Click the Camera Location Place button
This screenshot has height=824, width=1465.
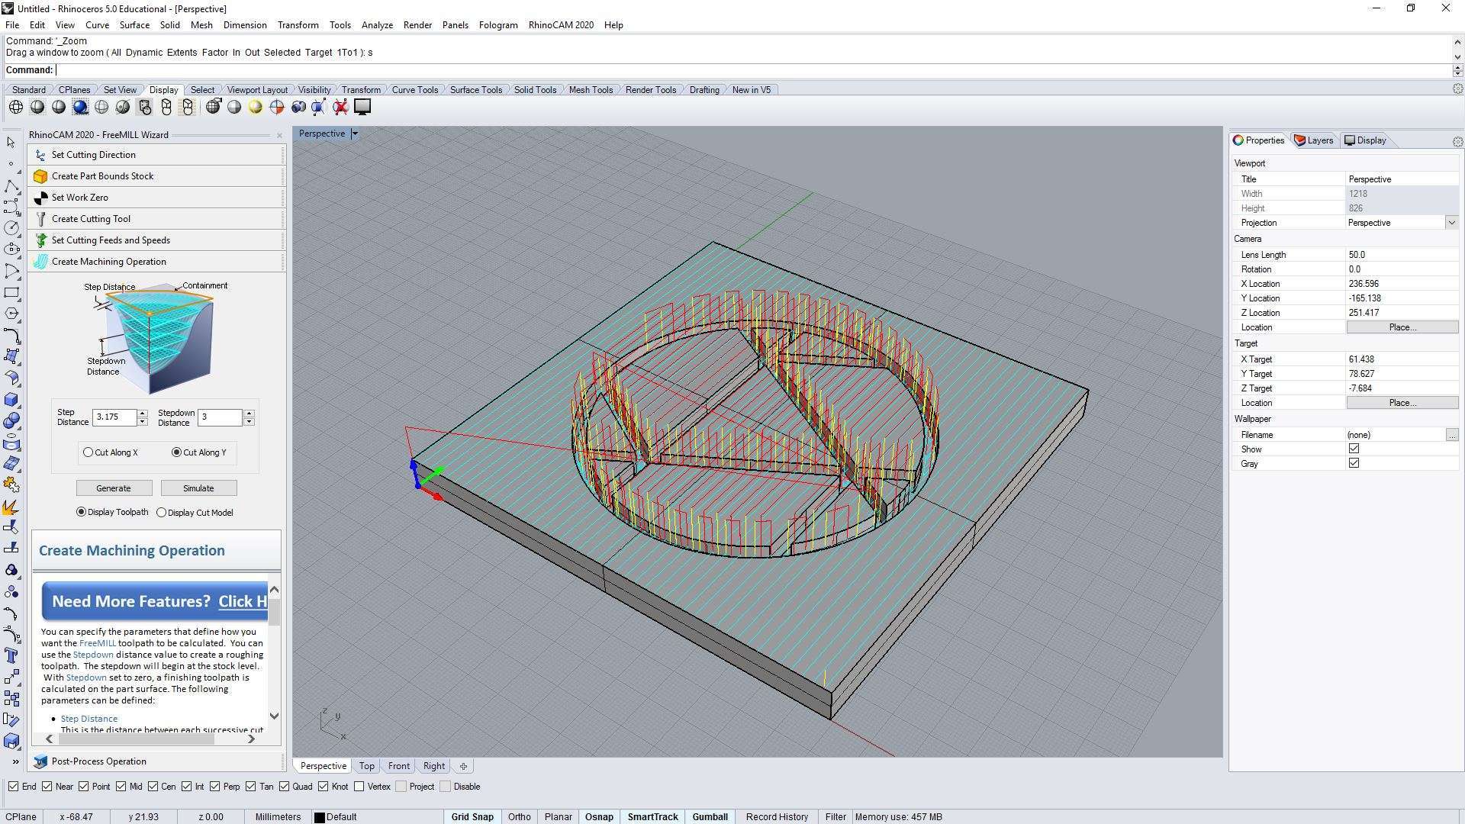tap(1402, 327)
